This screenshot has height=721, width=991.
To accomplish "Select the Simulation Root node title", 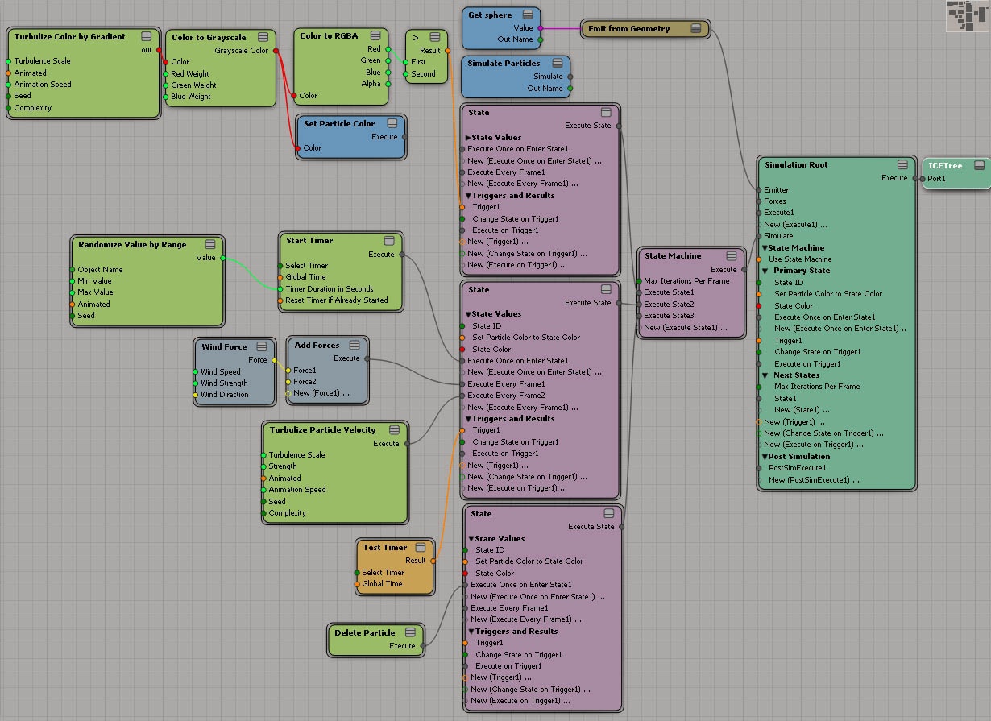I will 796,164.
